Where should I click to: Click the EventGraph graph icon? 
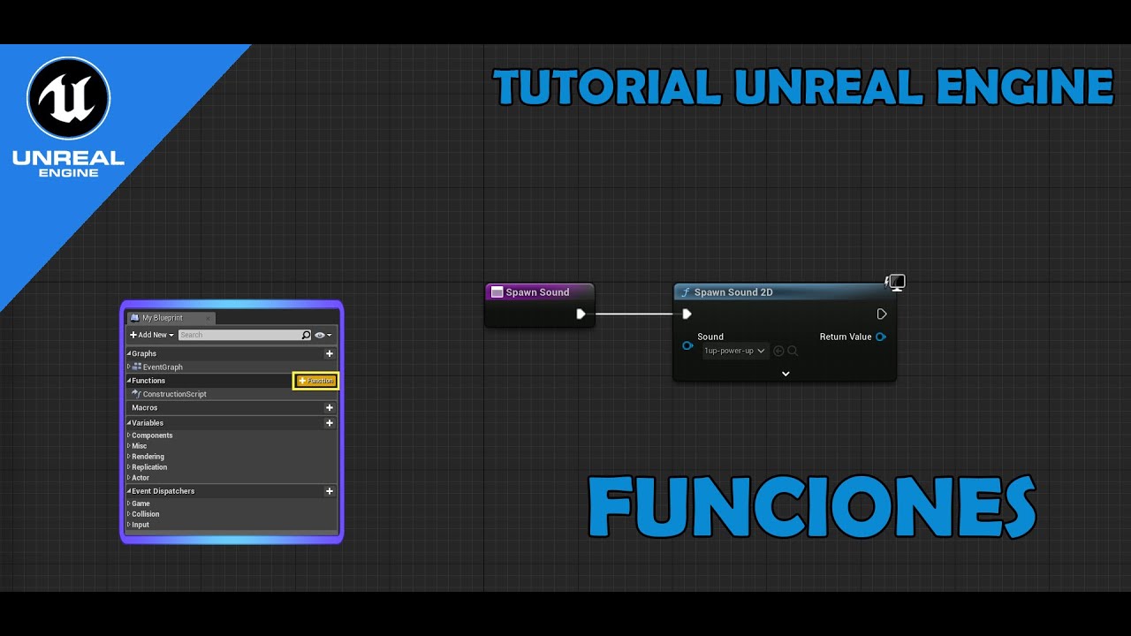(x=137, y=367)
